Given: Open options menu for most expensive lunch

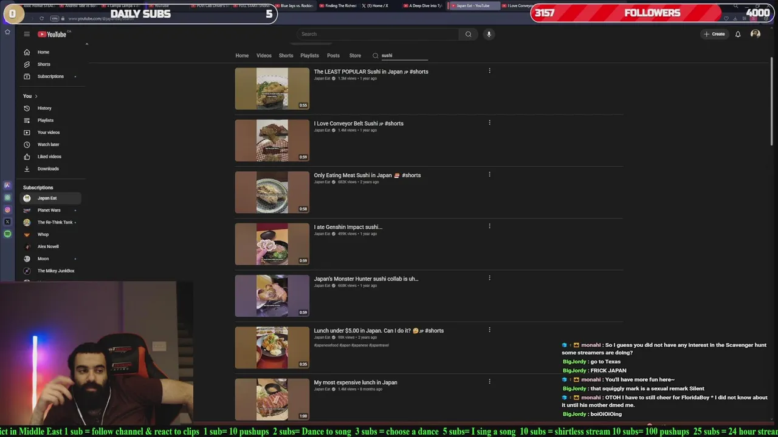Looking at the screenshot, I should [489, 382].
